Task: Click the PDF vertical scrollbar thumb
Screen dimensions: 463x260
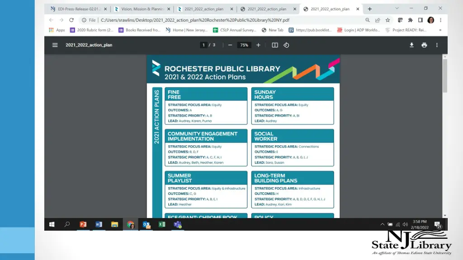Action: coord(445,76)
